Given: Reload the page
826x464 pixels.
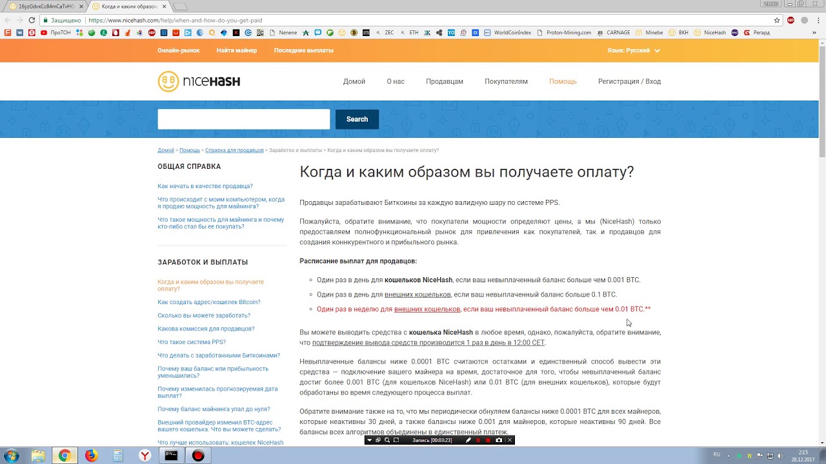Looking at the screenshot, I should pyautogui.click(x=32, y=20).
